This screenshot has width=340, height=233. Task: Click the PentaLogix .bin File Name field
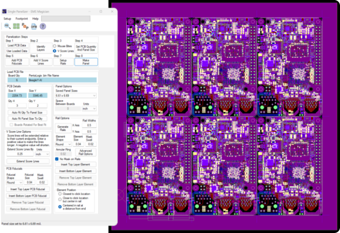[63, 80]
